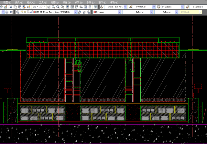Open the DesignCenter icon

pyautogui.click(x=72, y=7)
